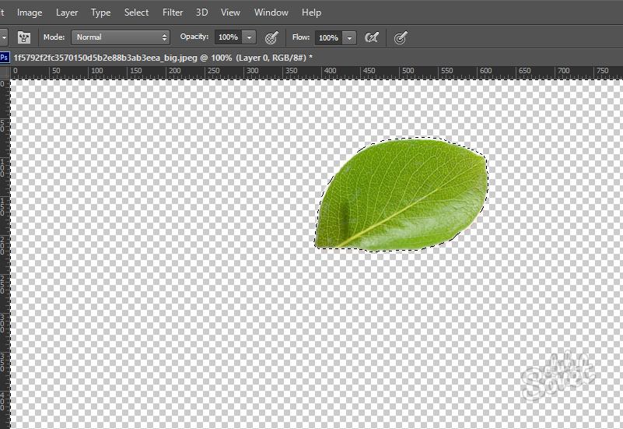Open the Window menu

coord(271,12)
